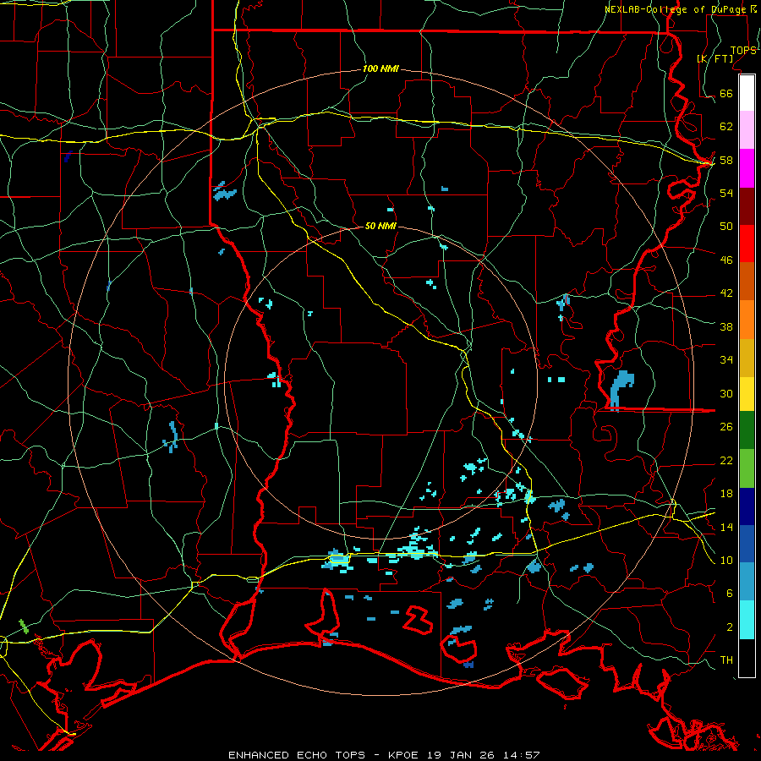The height and width of the screenshot is (761, 761).
Task: Click the navy blue legend swatch
Action: coord(747,506)
